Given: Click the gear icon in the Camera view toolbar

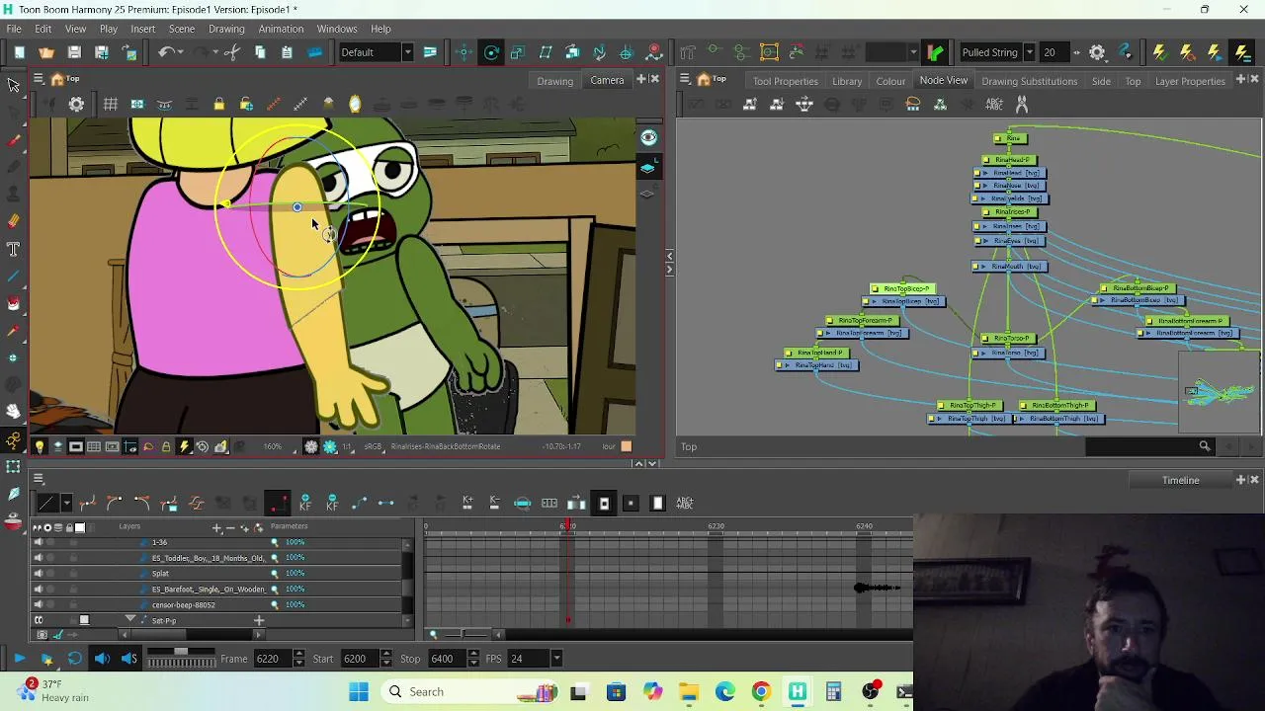Looking at the screenshot, I should pos(76,104).
